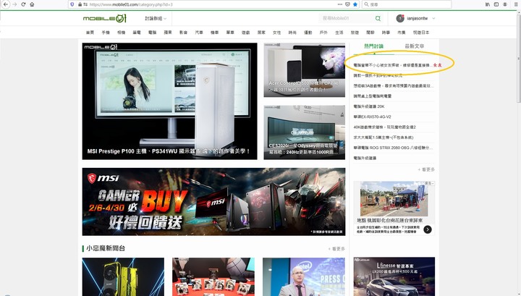521x296 pixels.
Task: Open the EX-RX570-4G-V2 thread
Action: click(372, 117)
